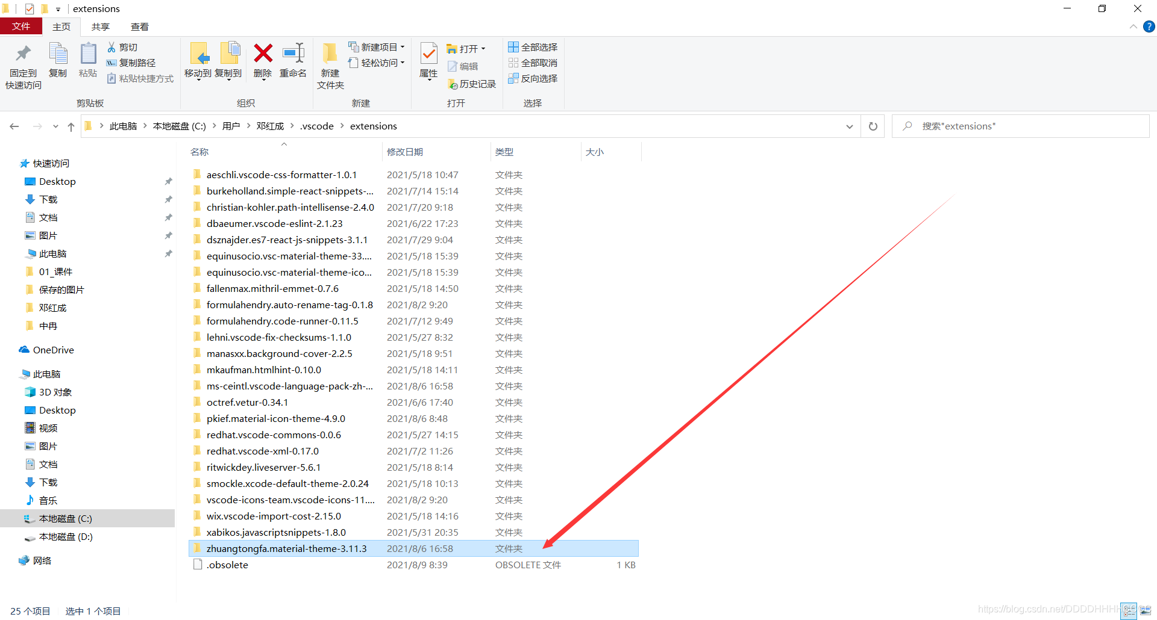This screenshot has height=620, width=1157.
Task: Select the pkief.material-icon-theme-4.9.0 folder
Action: [x=413, y=418]
